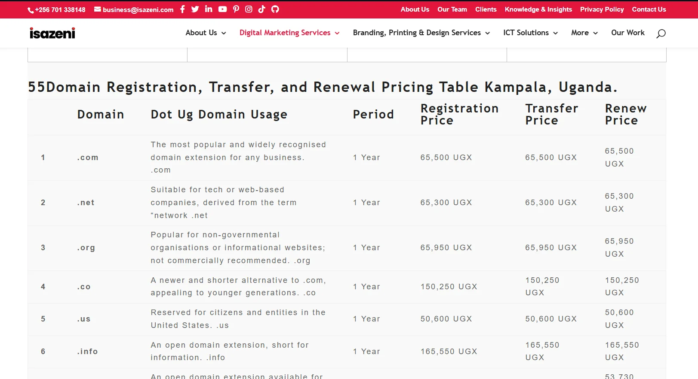
Task: Click 165,550 UGX registration price
Action: coord(449,352)
